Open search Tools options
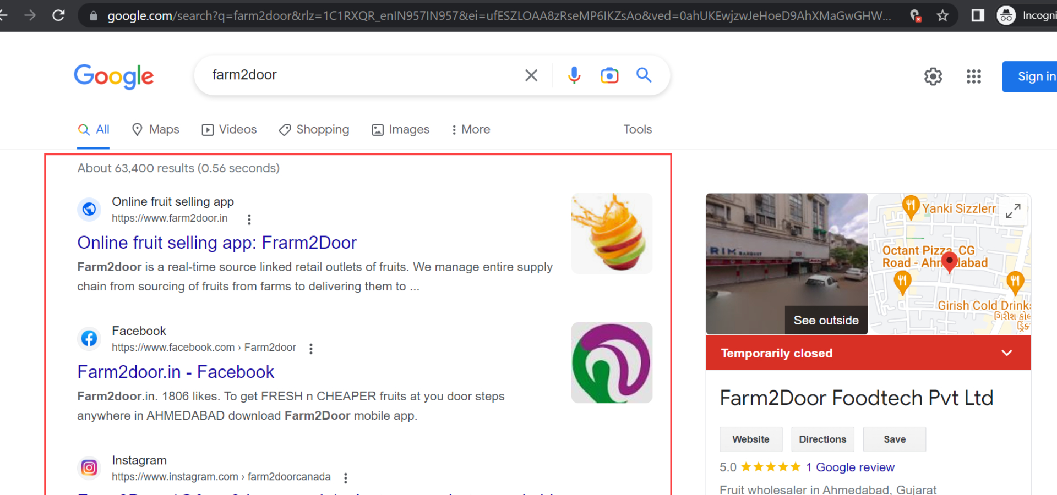 (x=637, y=129)
